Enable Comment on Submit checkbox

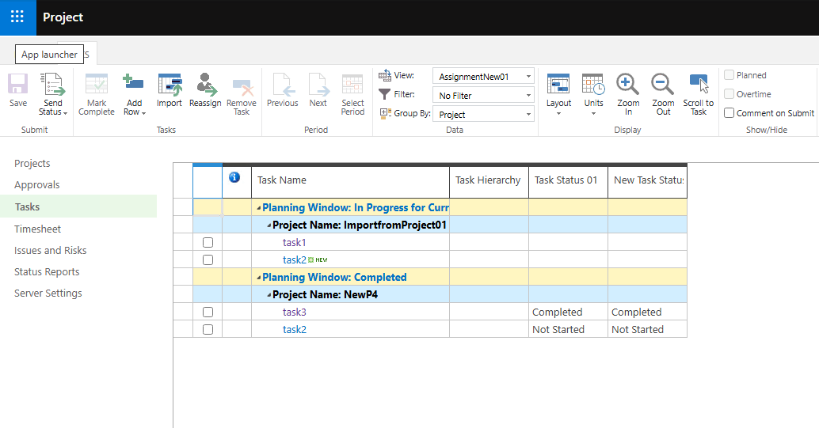pyautogui.click(x=729, y=113)
